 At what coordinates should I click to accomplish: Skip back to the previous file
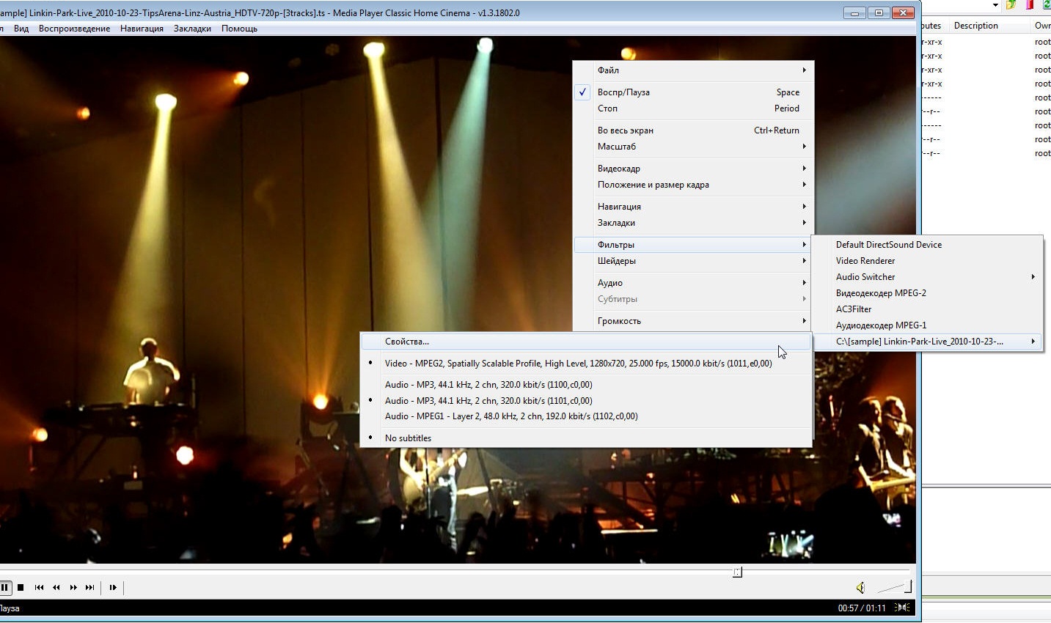pos(39,587)
